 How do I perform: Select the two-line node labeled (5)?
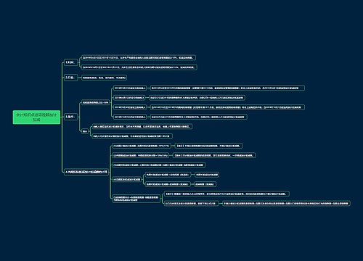tap(136, 199)
